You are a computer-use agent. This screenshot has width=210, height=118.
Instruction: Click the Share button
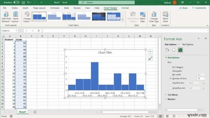(x=183, y=8)
